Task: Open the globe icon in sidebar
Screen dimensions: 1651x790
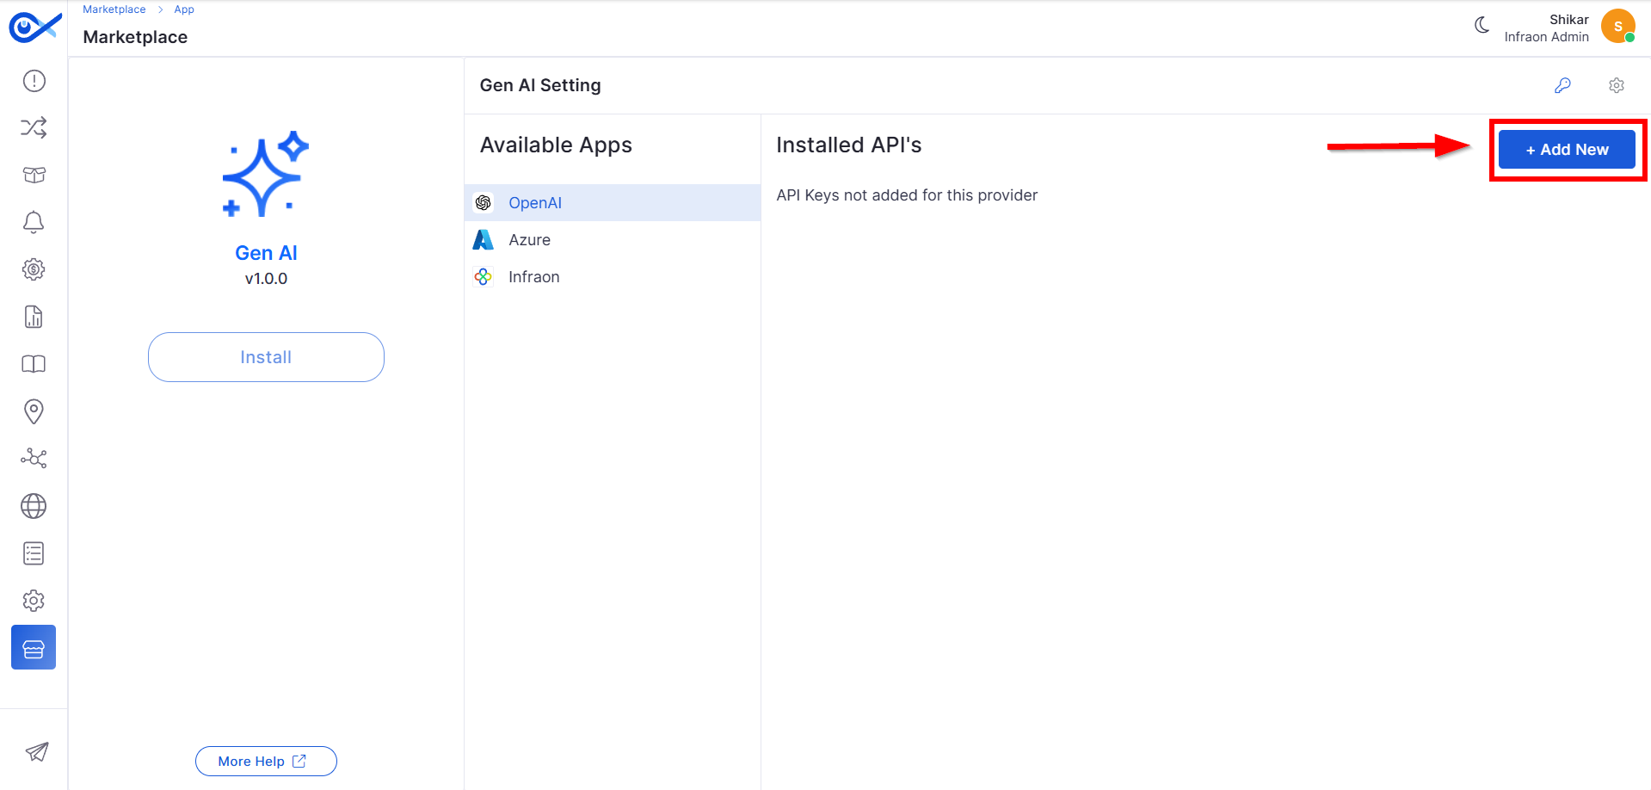Action: pos(34,506)
